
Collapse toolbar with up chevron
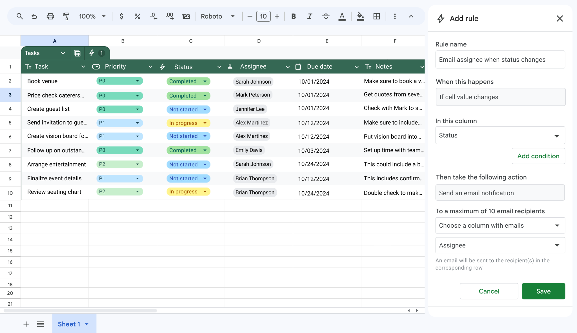[x=411, y=16]
